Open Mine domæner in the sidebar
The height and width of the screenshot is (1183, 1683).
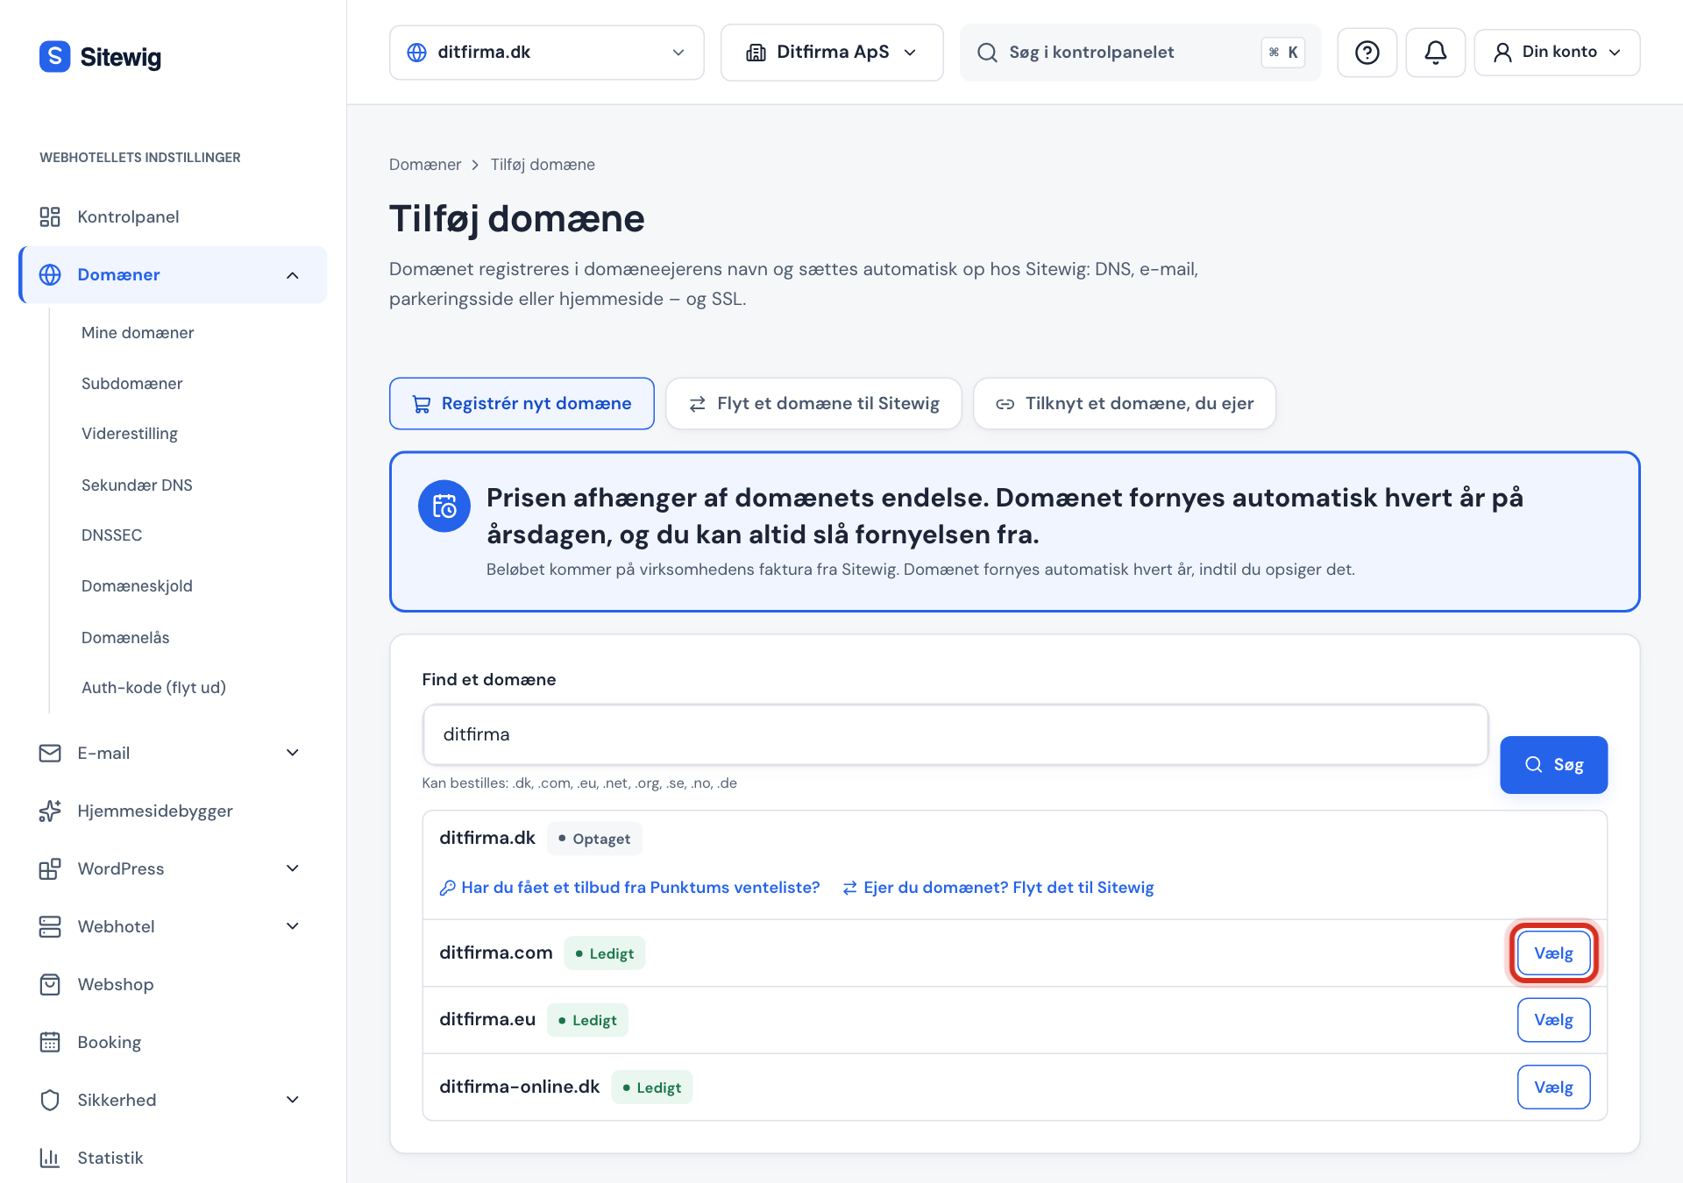click(x=138, y=332)
